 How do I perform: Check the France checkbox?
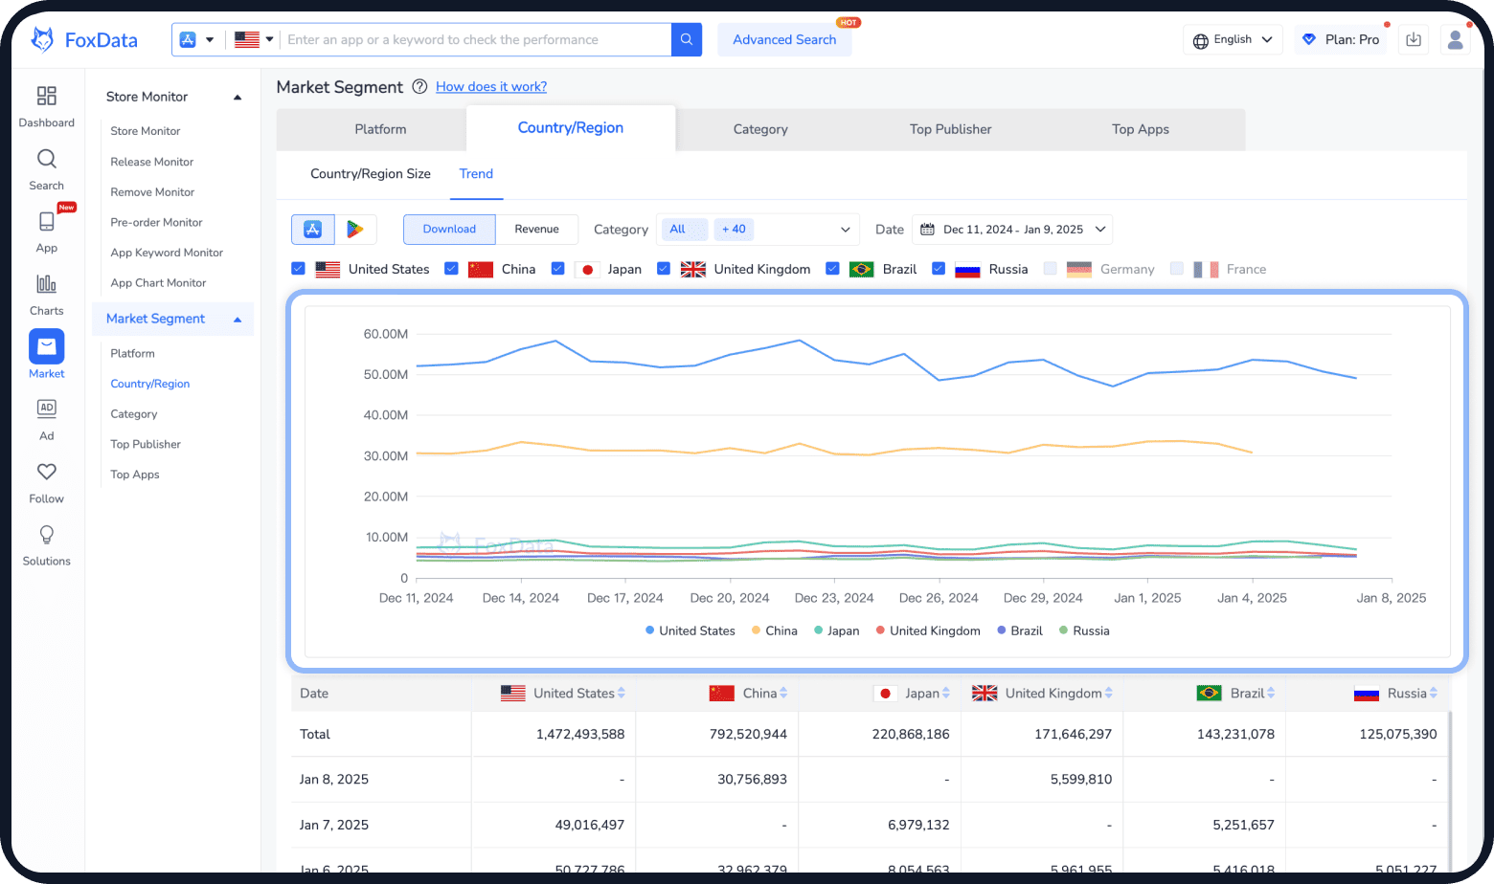tap(1176, 269)
